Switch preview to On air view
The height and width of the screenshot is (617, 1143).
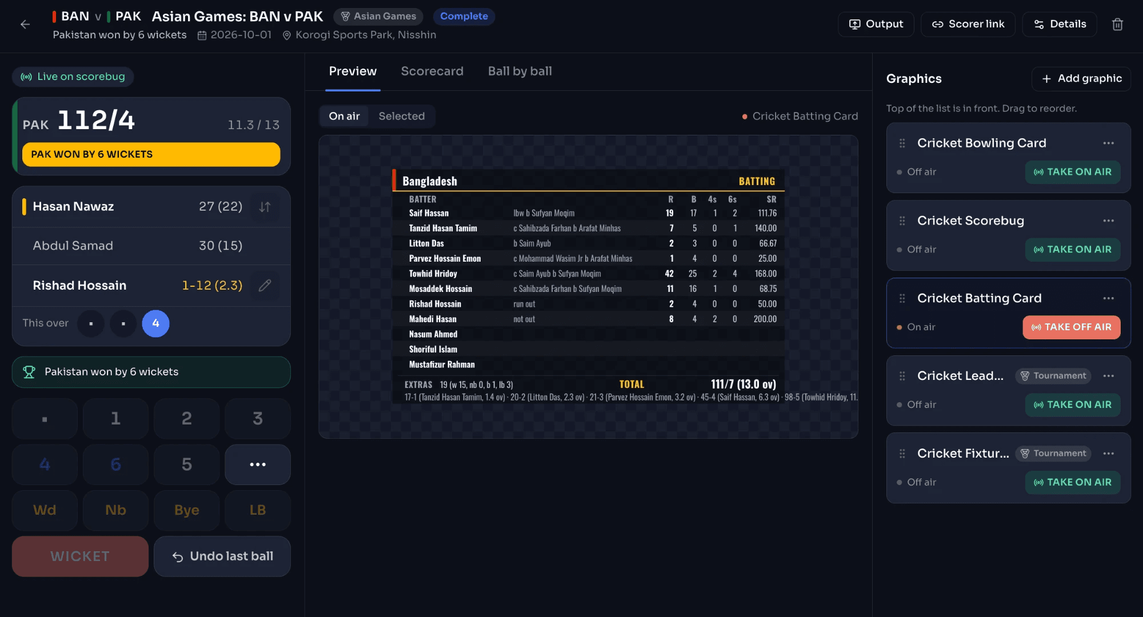tap(344, 117)
